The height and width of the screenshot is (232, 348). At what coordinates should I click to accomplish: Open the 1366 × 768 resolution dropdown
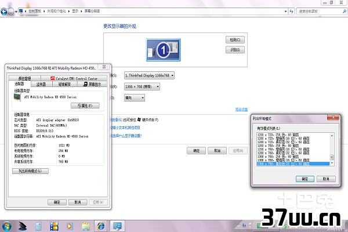(x=142, y=86)
